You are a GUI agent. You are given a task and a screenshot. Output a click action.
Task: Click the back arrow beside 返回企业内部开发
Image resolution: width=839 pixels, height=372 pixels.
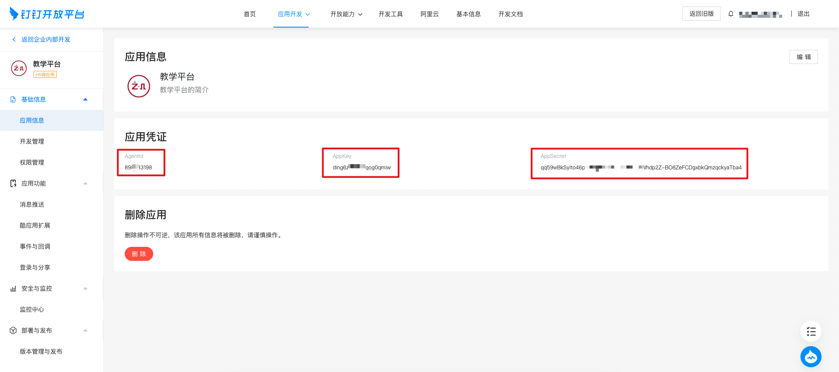[14, 39]
